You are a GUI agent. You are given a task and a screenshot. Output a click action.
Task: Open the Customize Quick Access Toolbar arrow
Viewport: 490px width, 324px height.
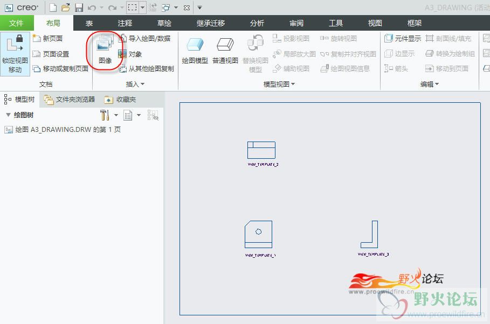click(199, 8)
